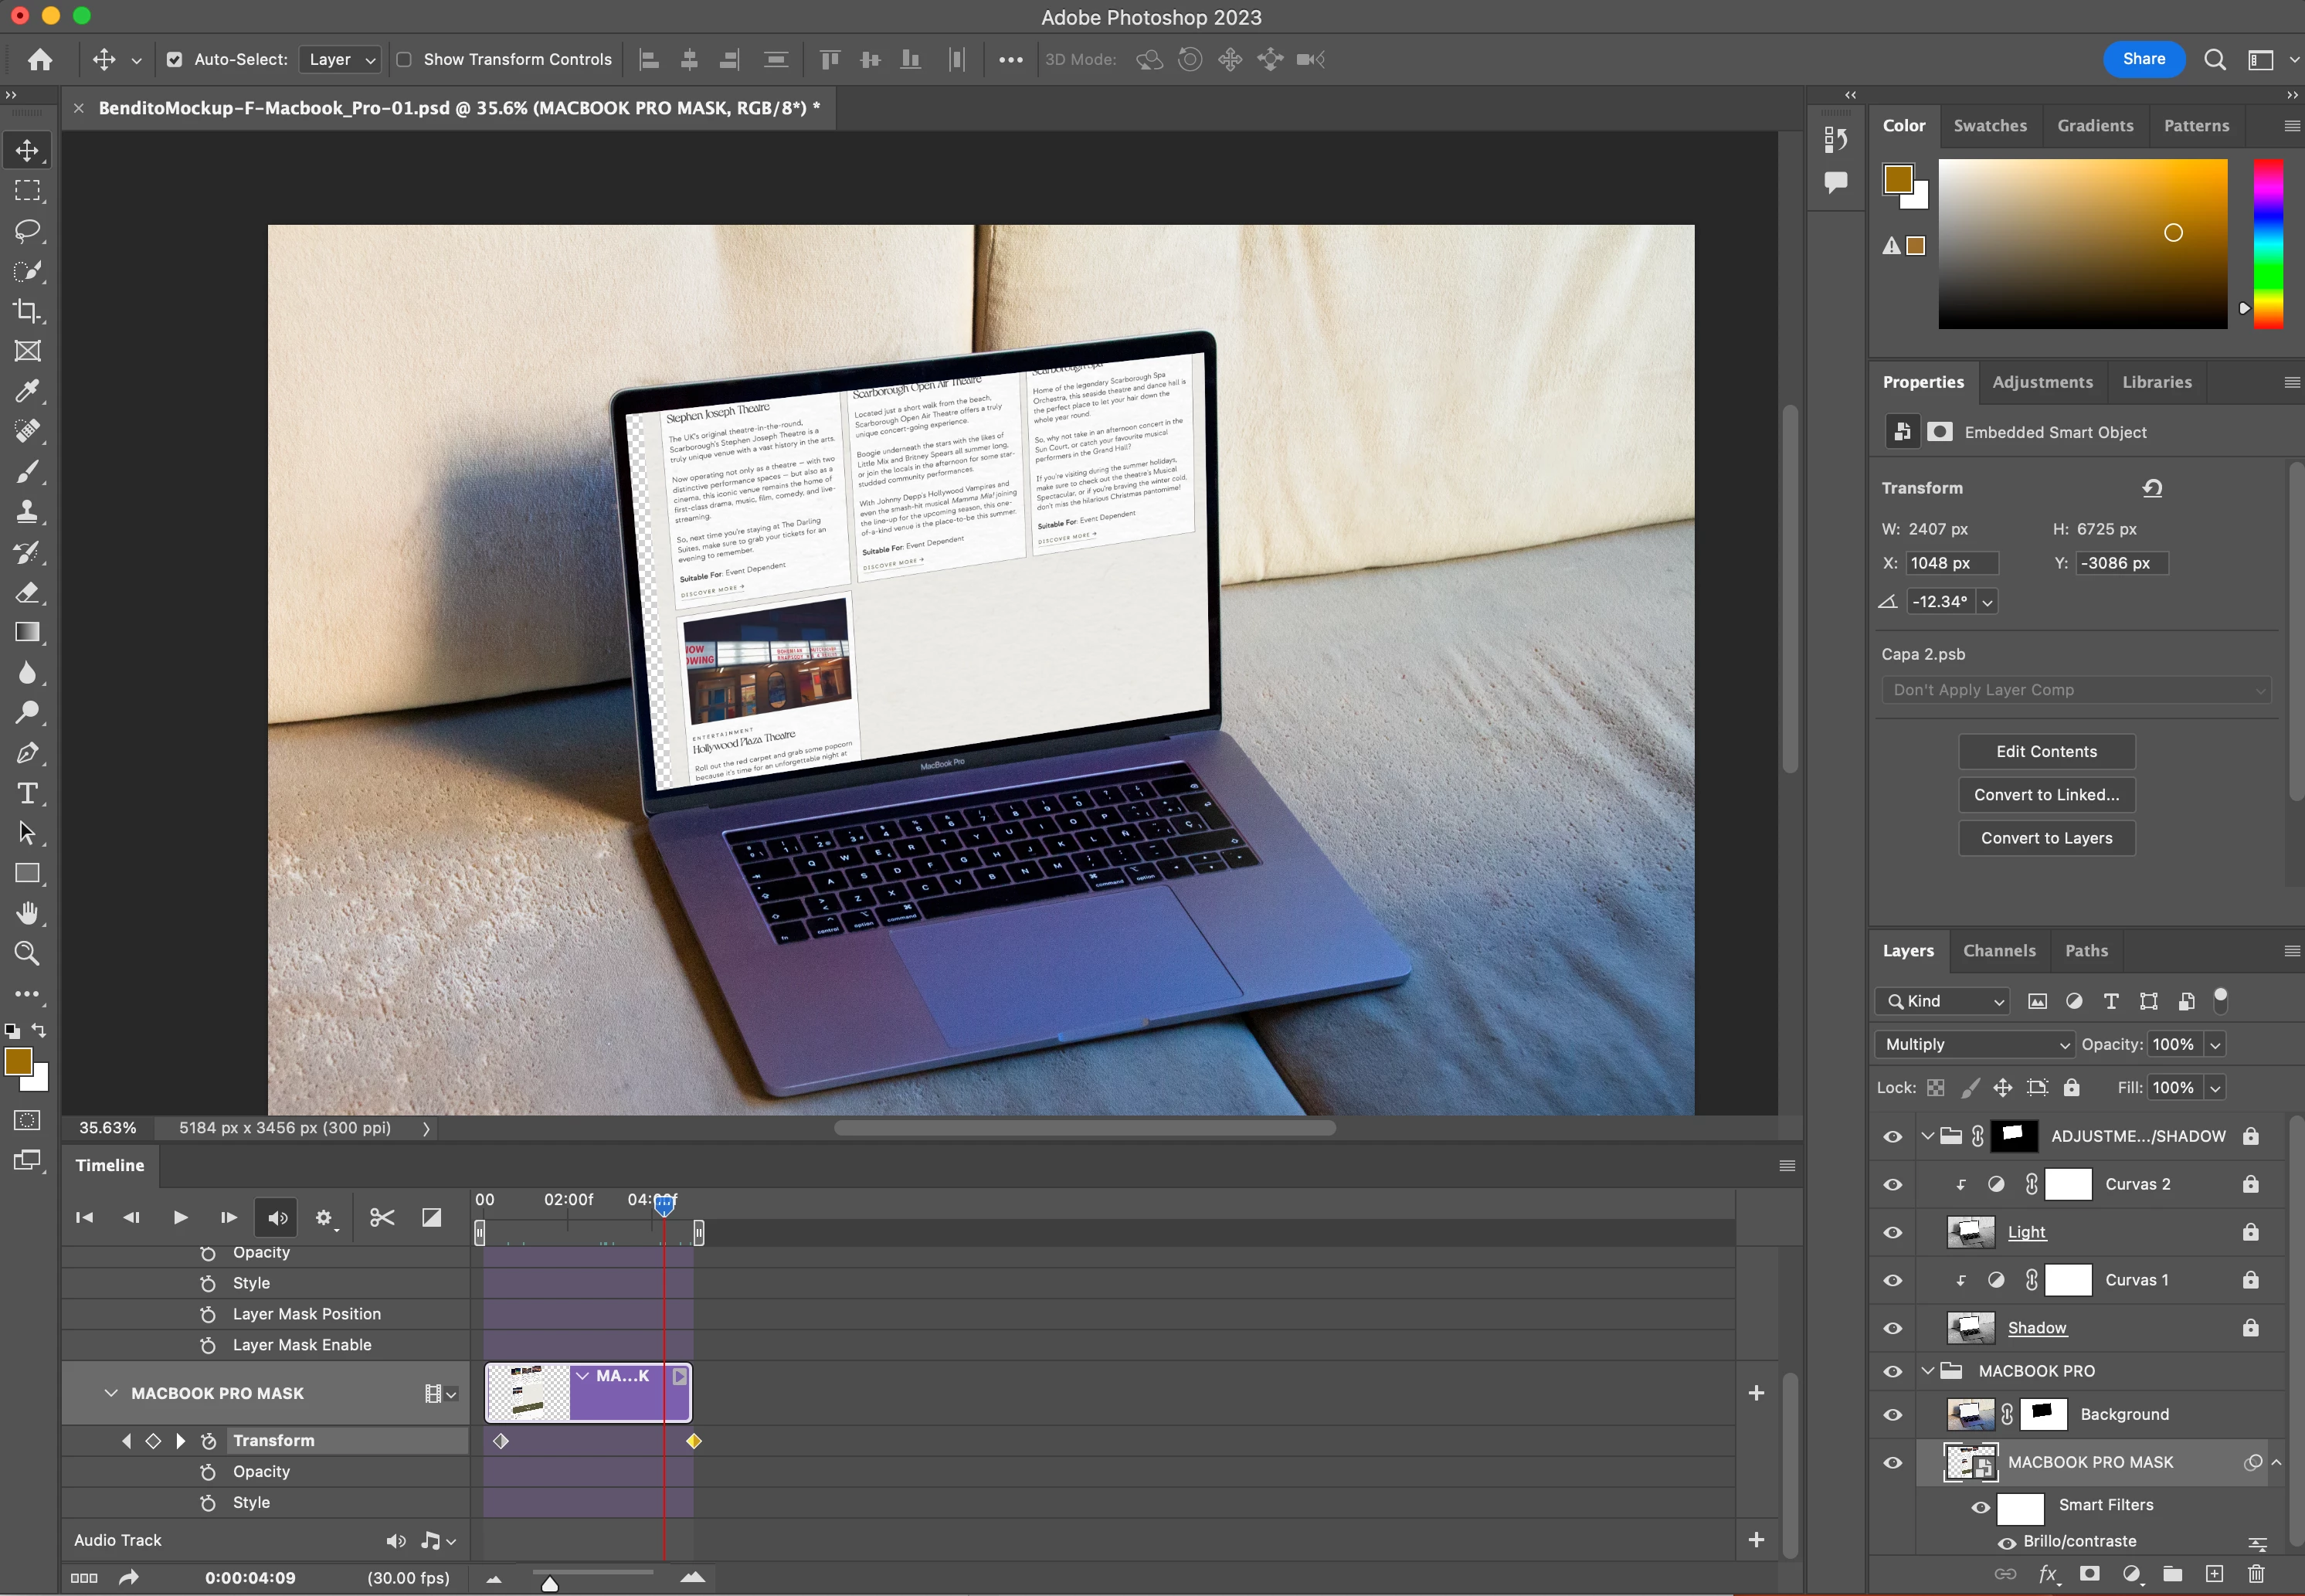This screenshot has height=1596, width=2305.
Task: Select the Clone Stamp tool
Action: tap(27, 512)
